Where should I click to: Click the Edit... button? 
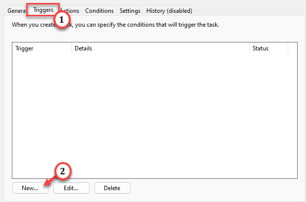(x=71, y=188)
